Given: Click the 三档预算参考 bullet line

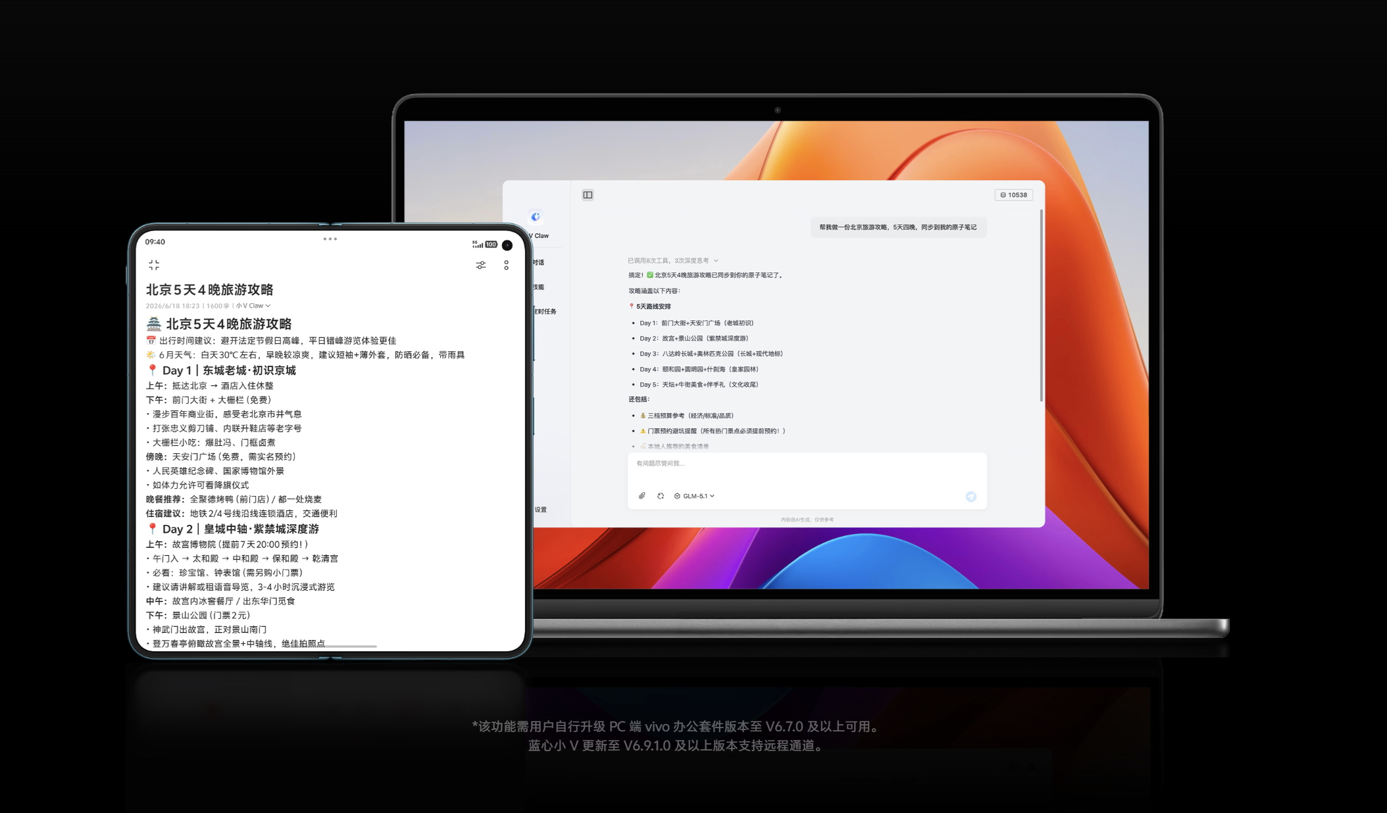Looking at the screenshot, I should 686,416.
